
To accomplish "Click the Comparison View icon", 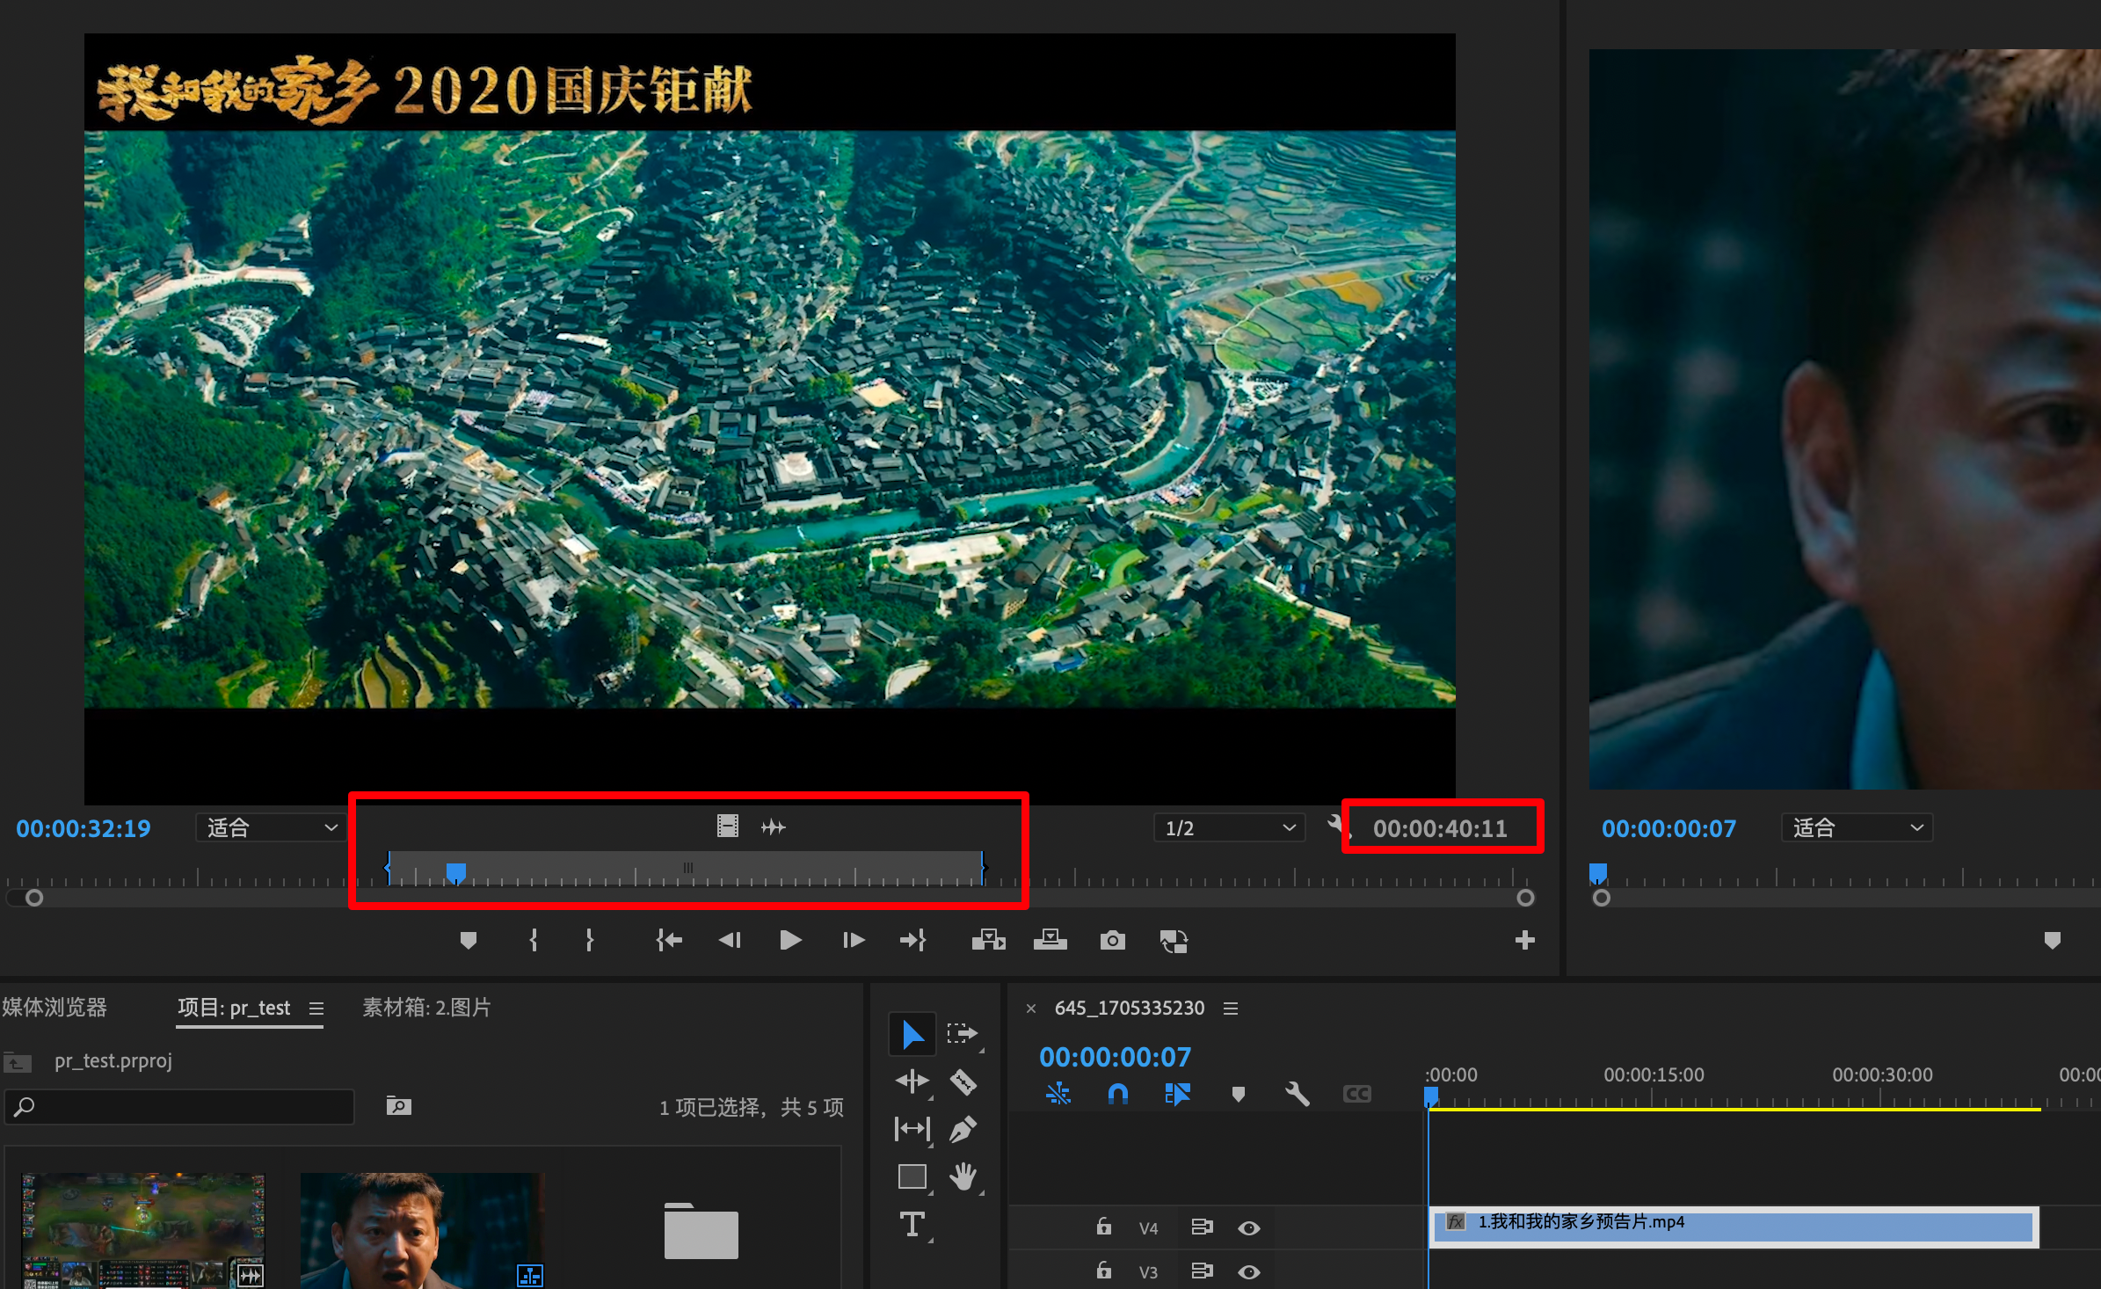I will pyautogui.click(x=1174, y=941).
